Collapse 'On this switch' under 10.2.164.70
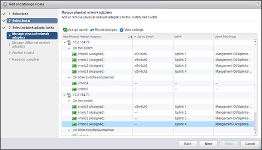Screen dimensions: 262x150 pos(69,48)
